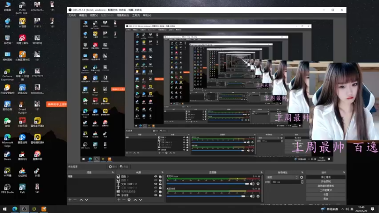Click the 启动虚拟摄像机 virtual camera button
Screen dimensions: 379x213
coord(325,186)
